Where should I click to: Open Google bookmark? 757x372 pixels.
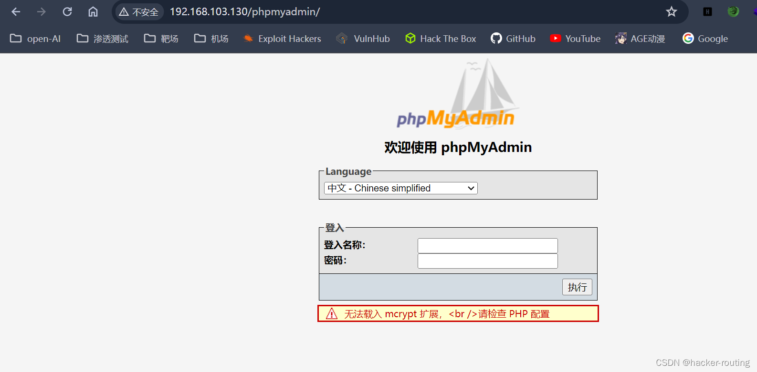(705, 39)
